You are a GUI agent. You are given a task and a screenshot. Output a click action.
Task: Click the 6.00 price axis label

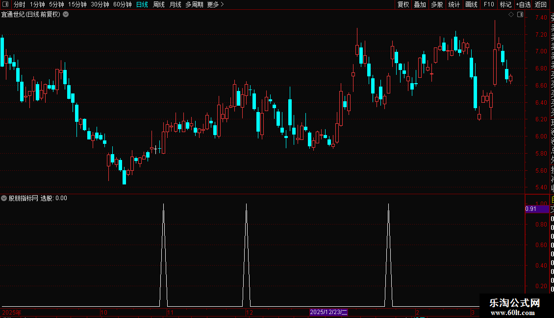(541, 136)
